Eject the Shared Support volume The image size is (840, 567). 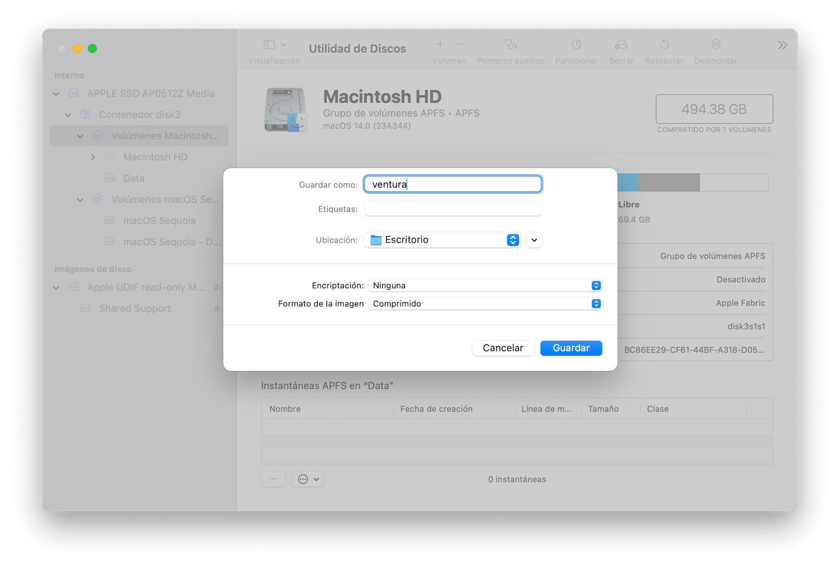pyautogui.click(x=217, y=309)
